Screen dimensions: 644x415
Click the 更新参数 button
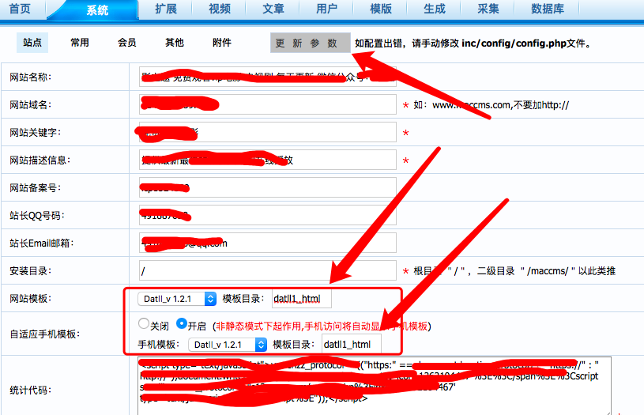(311, 43)
